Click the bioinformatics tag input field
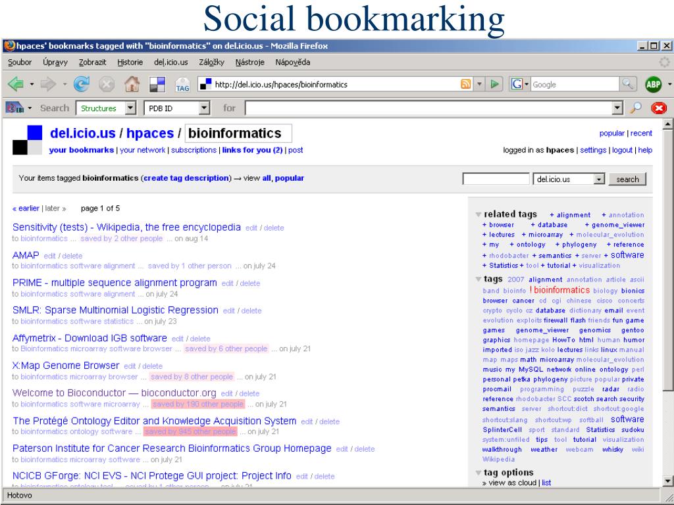 pos(238,133)
